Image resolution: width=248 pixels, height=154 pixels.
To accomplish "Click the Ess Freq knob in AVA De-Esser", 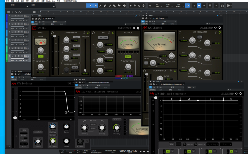I will click(x=53, y=127).
